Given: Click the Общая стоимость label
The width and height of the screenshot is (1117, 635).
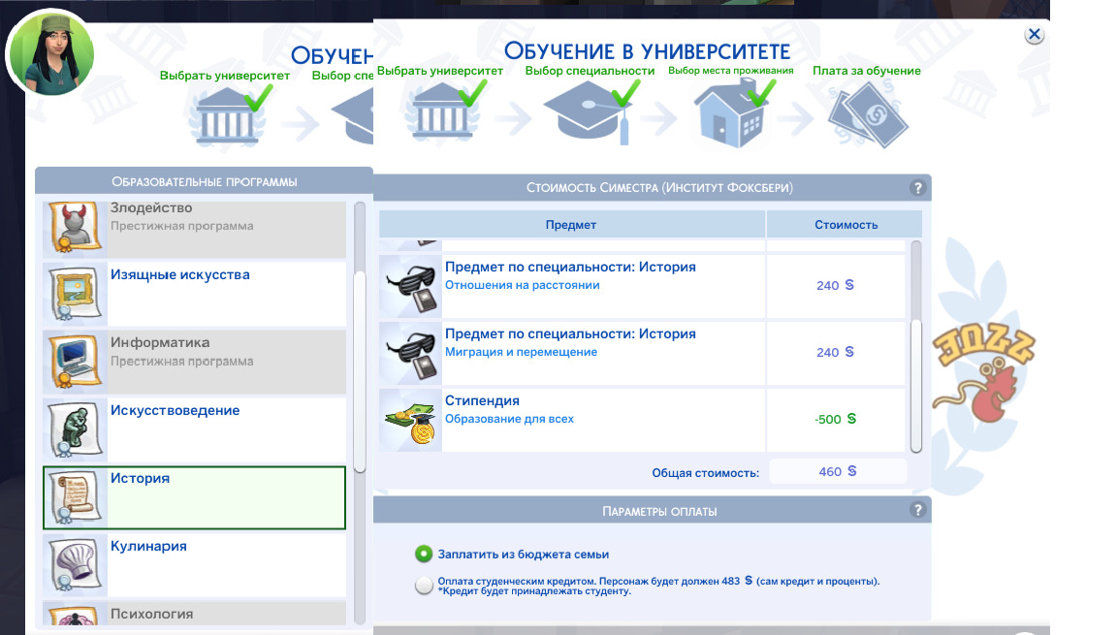Looking at the screenshot, I should point(705,473).
